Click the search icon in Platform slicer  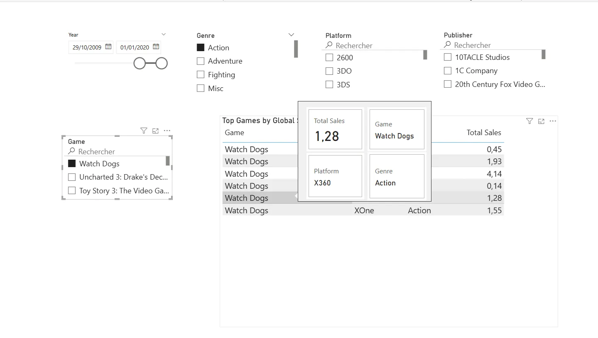pos(329,45)
